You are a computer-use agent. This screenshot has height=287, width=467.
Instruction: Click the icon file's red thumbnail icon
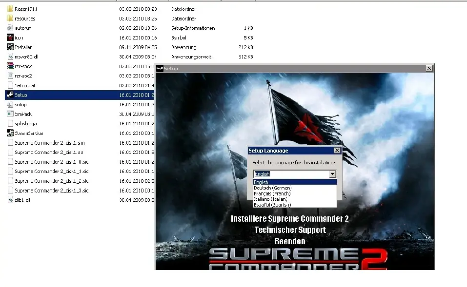coord(10,38)
